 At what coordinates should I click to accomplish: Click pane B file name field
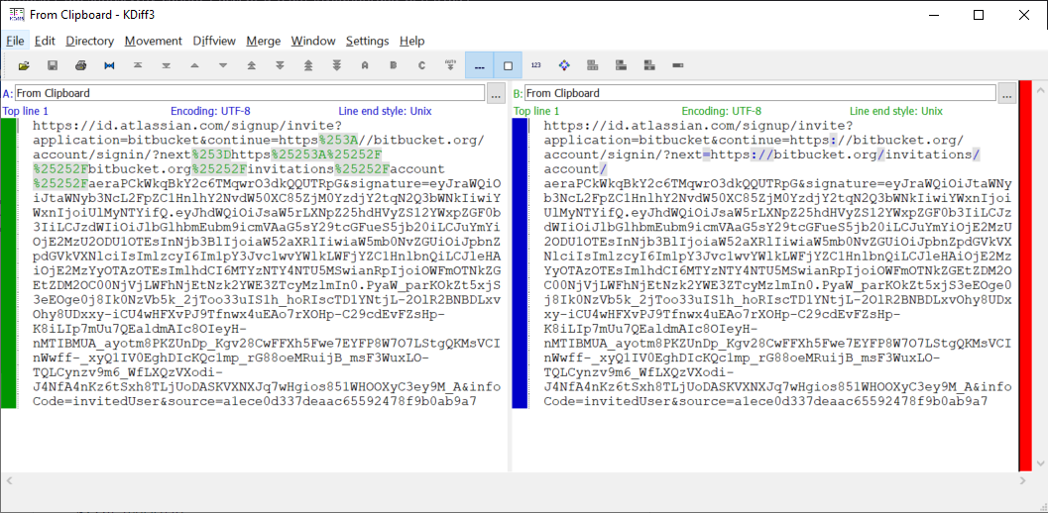[x=760, y=93]
